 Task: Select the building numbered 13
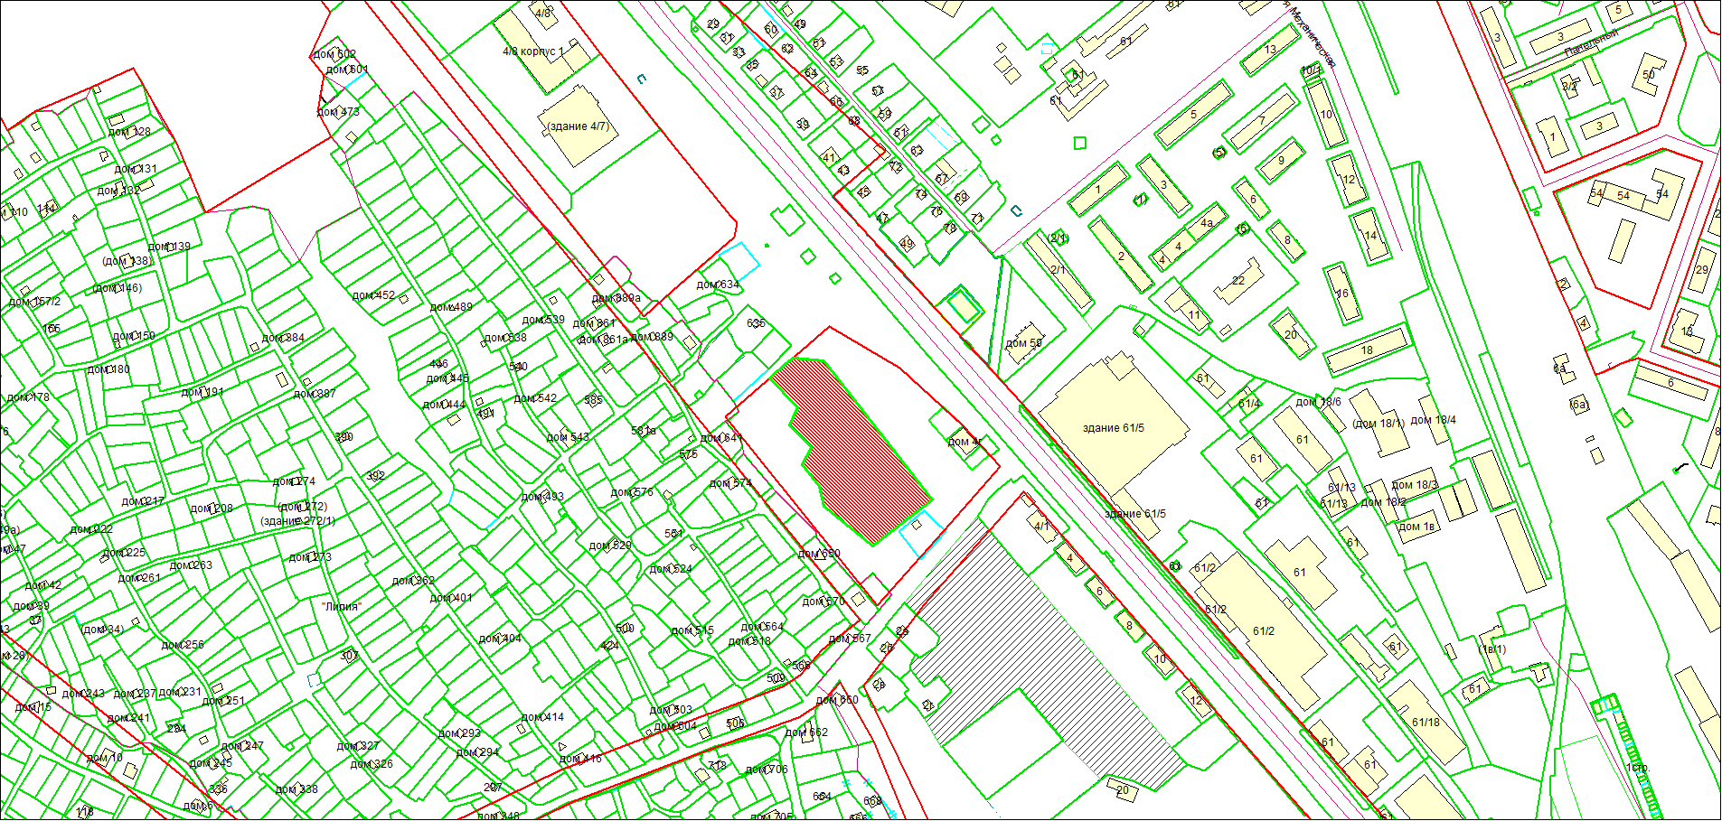(1270, 51)
